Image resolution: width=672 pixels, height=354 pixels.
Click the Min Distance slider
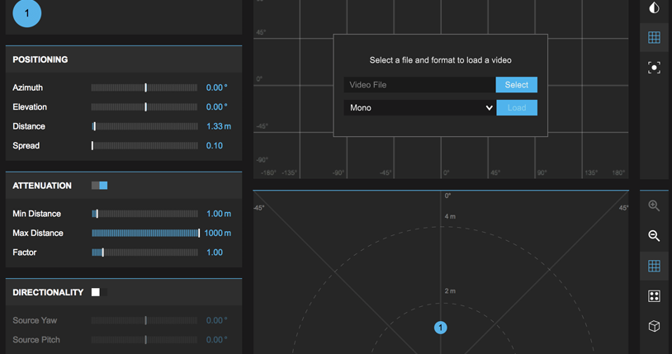tap(145, 214)
